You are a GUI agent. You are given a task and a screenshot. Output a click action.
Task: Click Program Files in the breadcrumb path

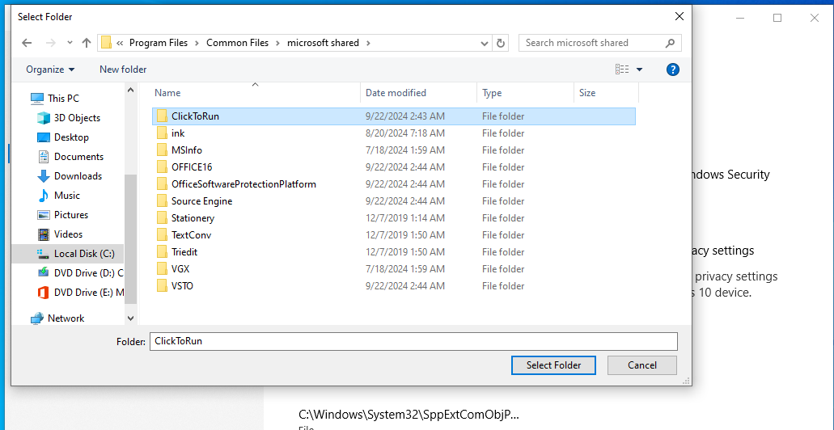159,43
